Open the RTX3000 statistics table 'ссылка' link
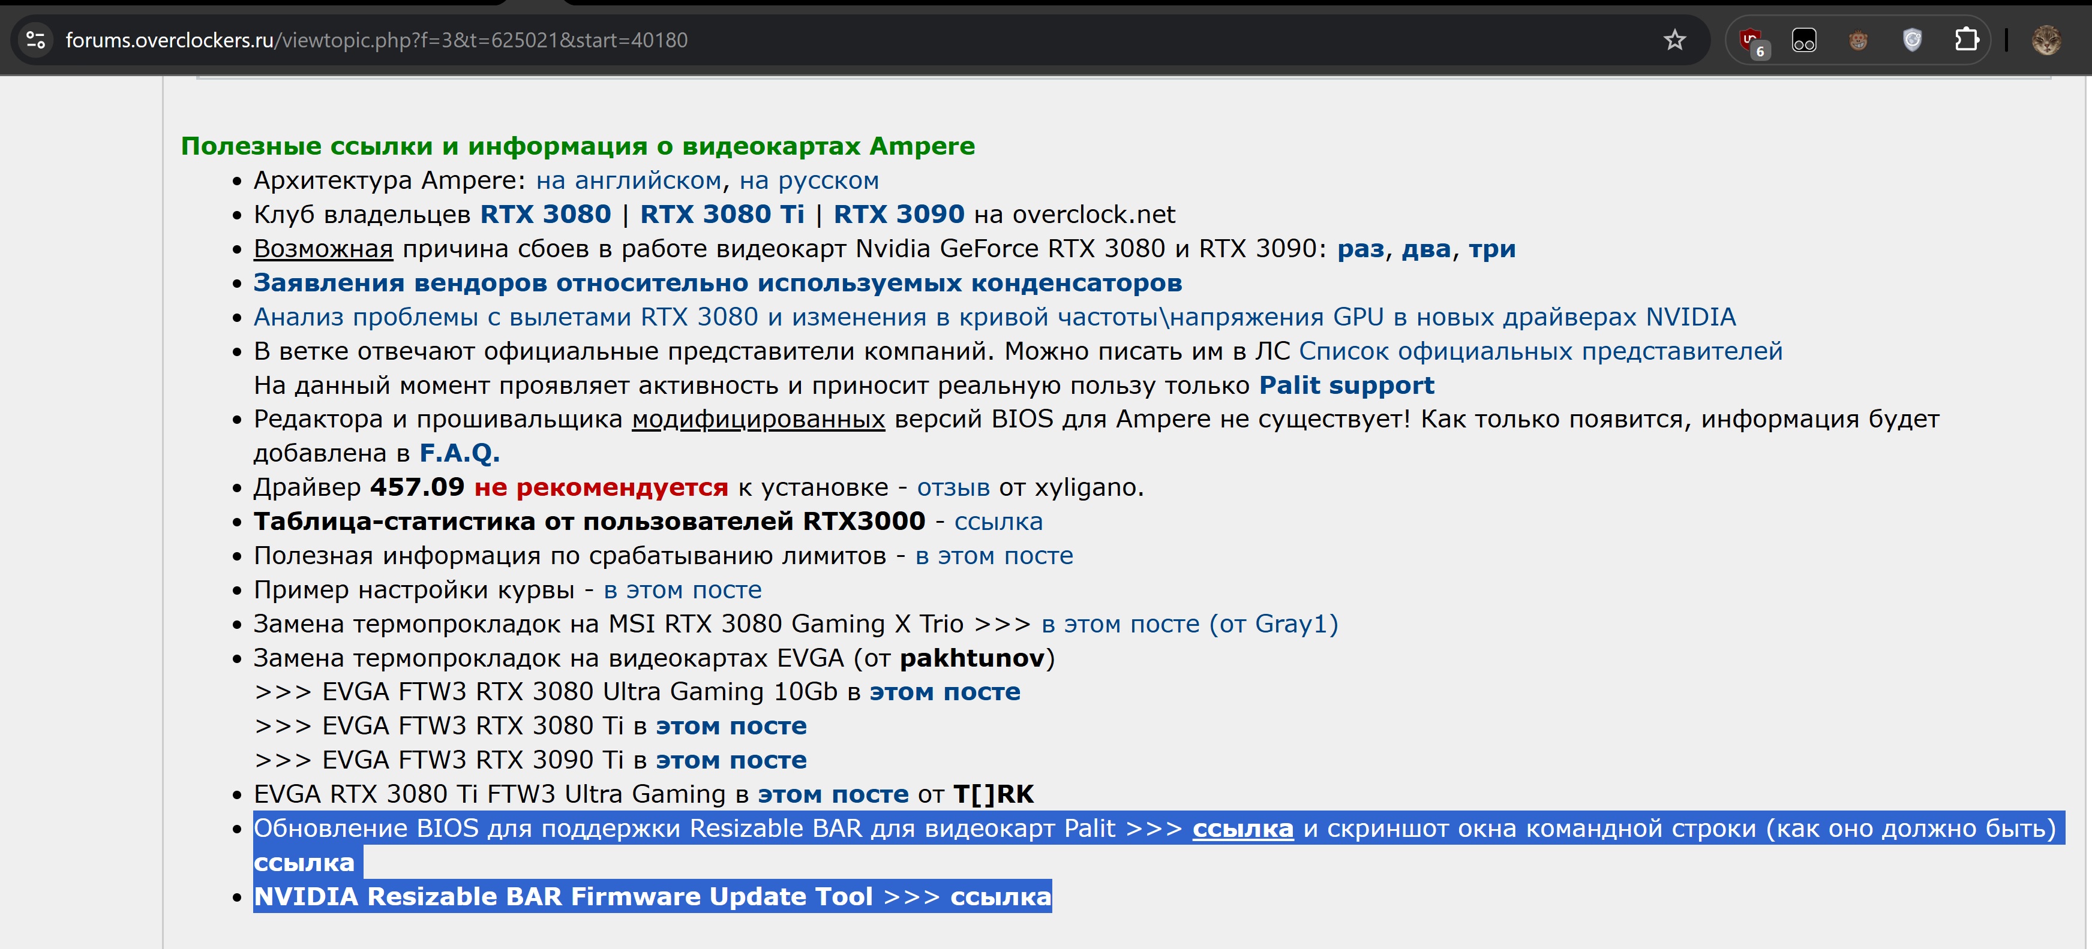This screenshot has width=2092, height=949. tap(997, 521)
